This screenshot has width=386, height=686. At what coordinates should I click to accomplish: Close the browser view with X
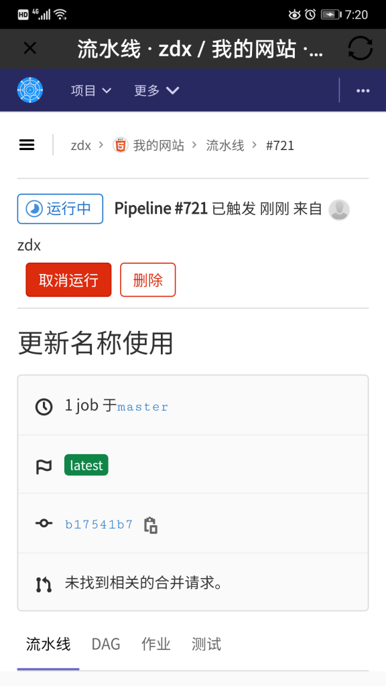pos(29,48)
